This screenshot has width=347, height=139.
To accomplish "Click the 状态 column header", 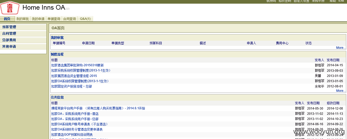I will coord(309,43).
